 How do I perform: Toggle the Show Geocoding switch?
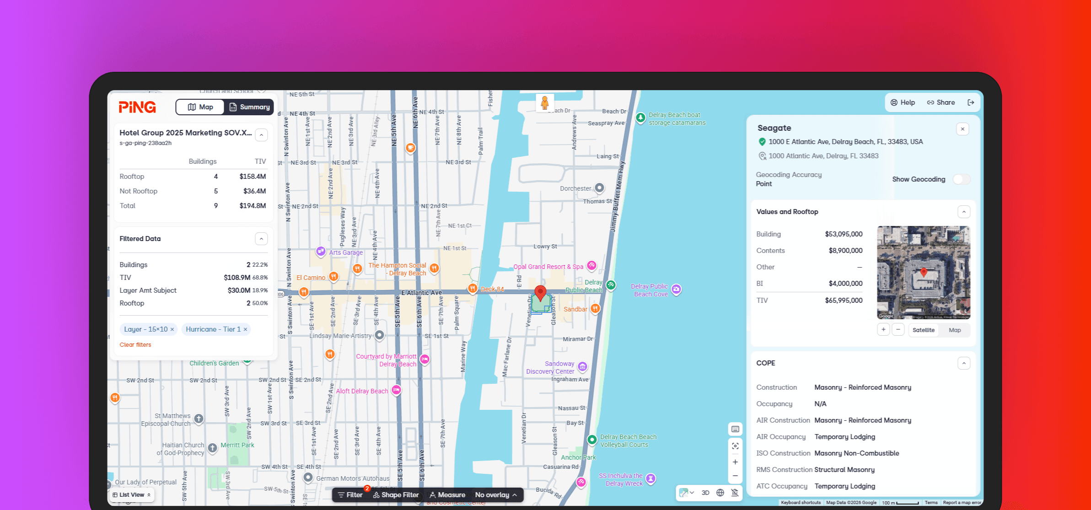[x=961, y=179]
